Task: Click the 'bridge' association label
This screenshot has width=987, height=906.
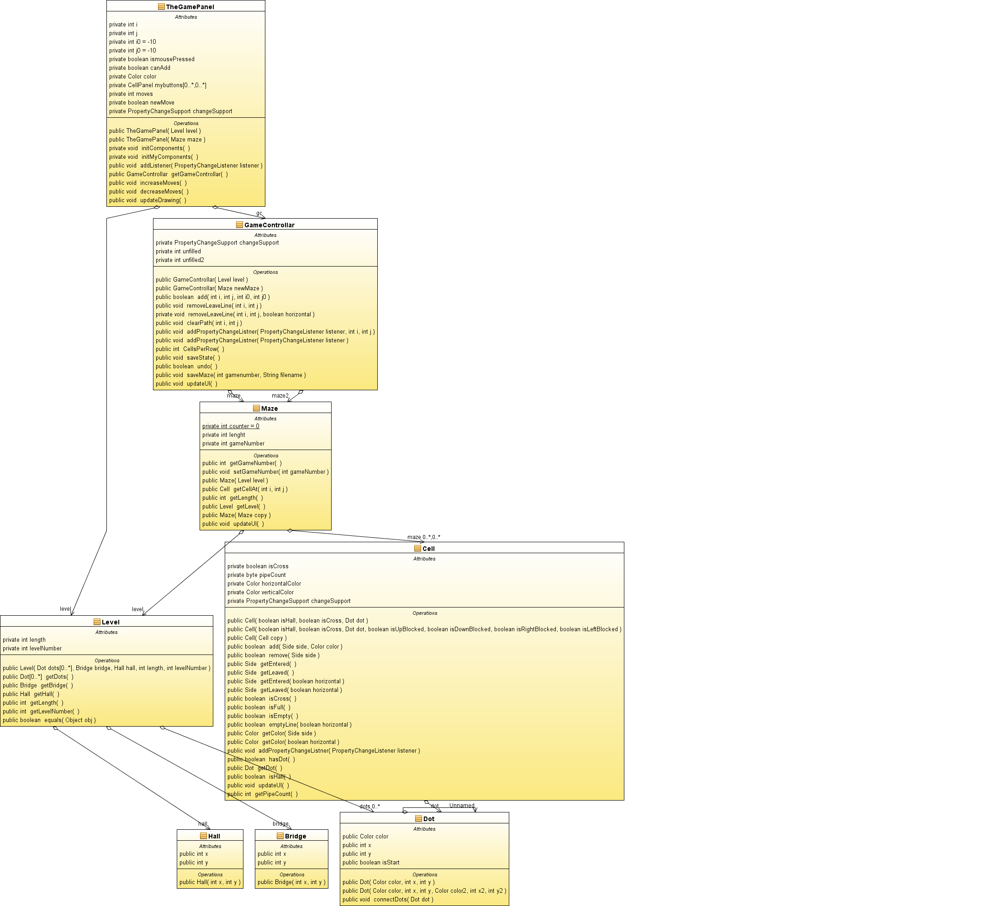Action: point(280,824)
